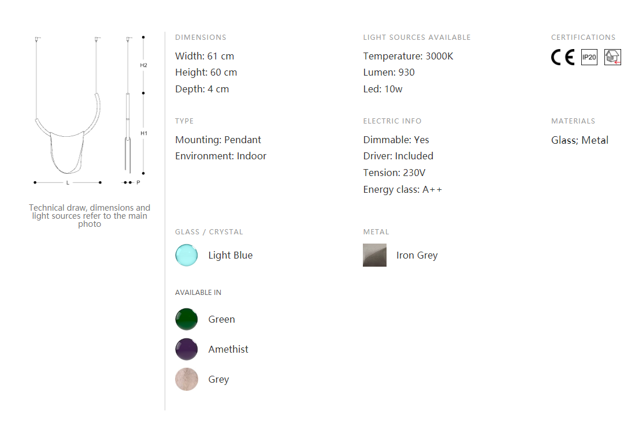
Task: Click the Light Sources Available heading
Action: pyautogui.click(x=417, y=37)
